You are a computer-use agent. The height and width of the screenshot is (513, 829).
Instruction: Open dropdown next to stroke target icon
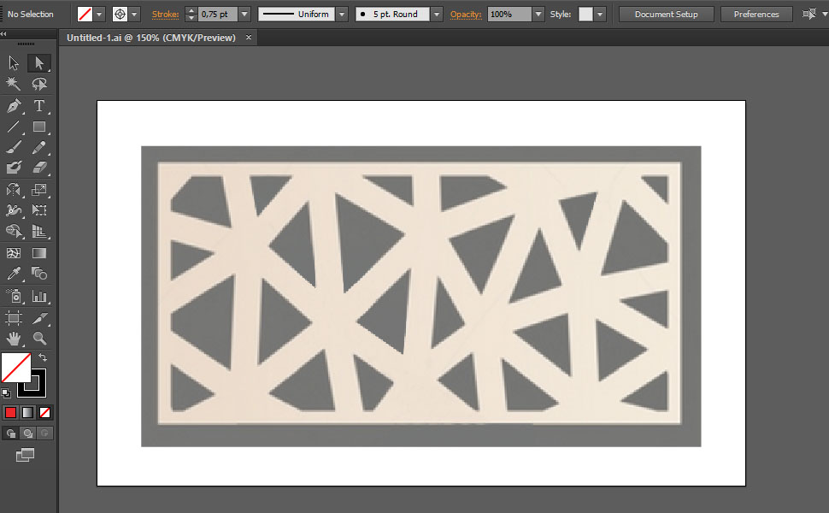[x=134, y=15]
